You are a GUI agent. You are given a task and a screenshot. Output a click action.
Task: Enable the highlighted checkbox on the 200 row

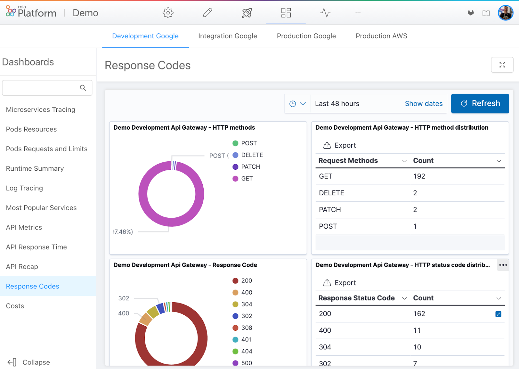point(498,314)
